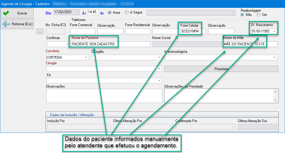
Task: Choose Não under Reabordagem
Action: tap(242, 15)
